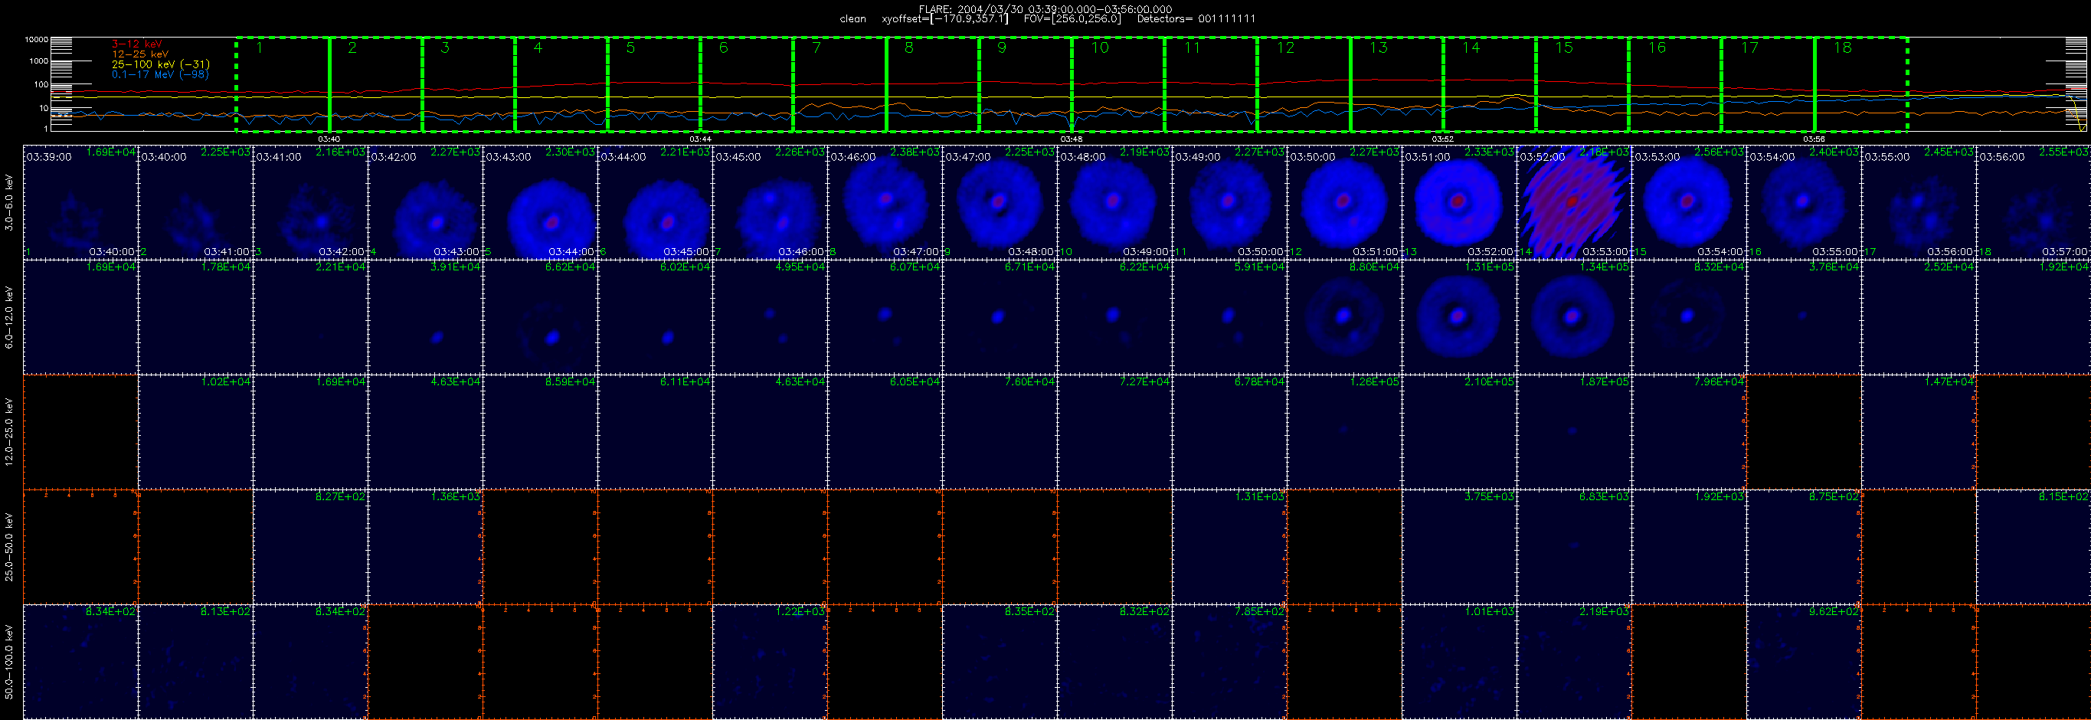The width and height of the screenshot is (2091, 720).
Task: Select interval label 7 in the light curve
Action: coord(816,48)
